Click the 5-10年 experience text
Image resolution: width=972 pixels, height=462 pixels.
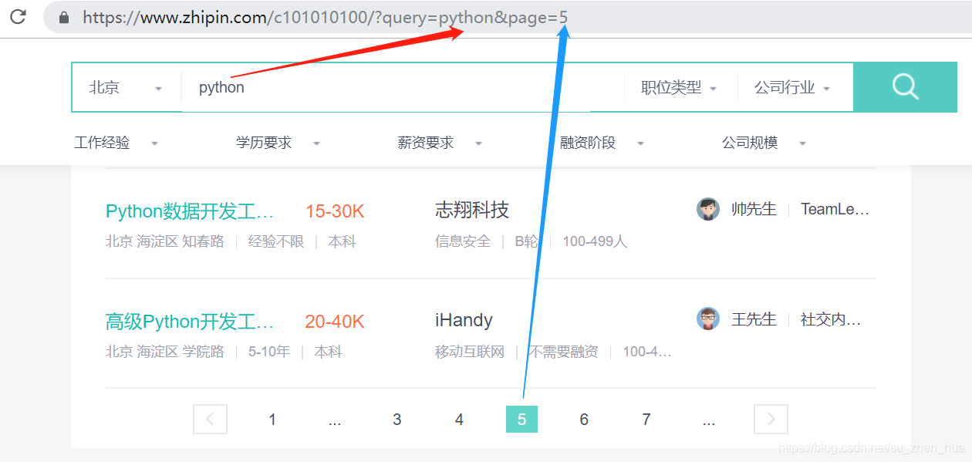click(269, 352)
